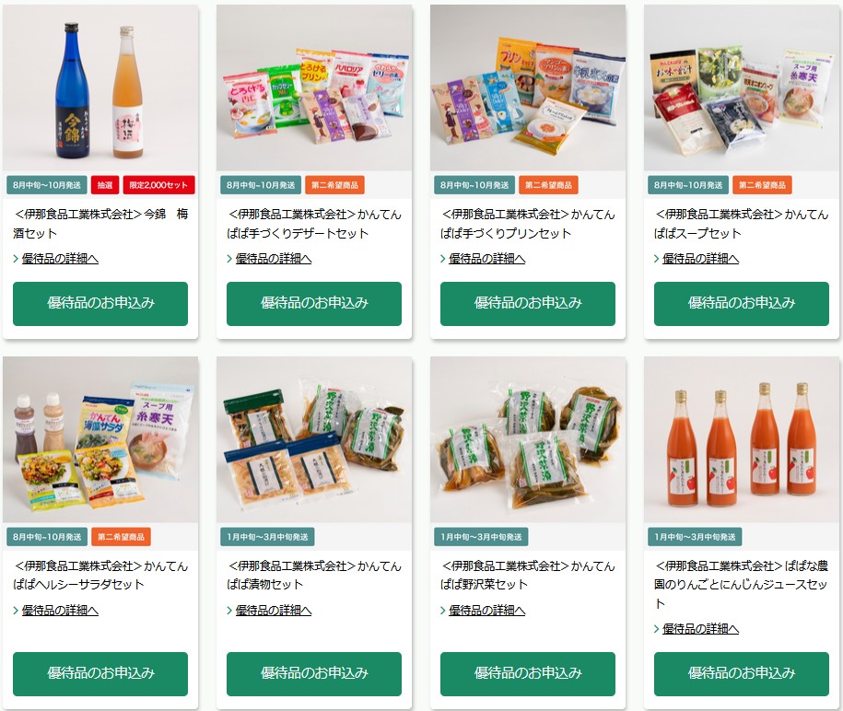The width and height of the screenshot is (843, 711).
Task: View details link for かんてんぱぱスープセット
Action: [x=700, y=259]
